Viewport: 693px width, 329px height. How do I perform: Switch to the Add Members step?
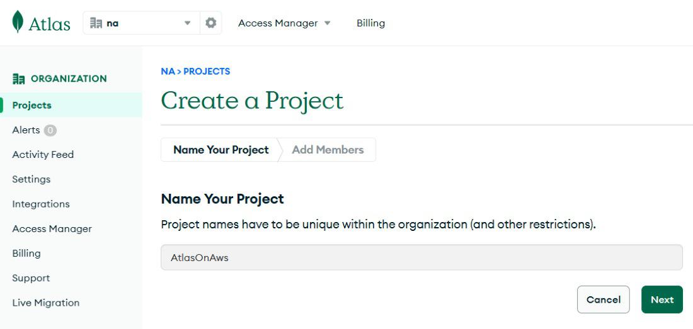tap(328, 150)
